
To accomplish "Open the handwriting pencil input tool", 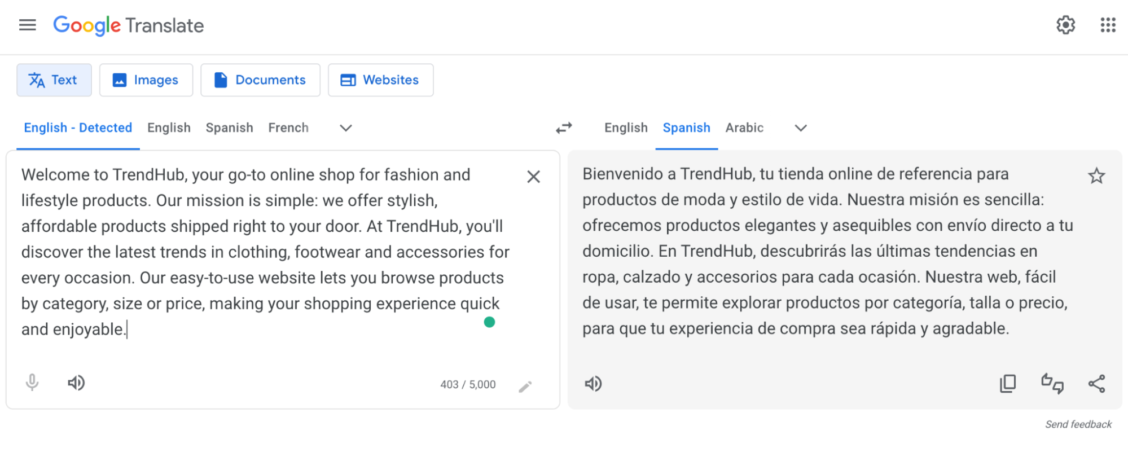I will click(525, 387).
